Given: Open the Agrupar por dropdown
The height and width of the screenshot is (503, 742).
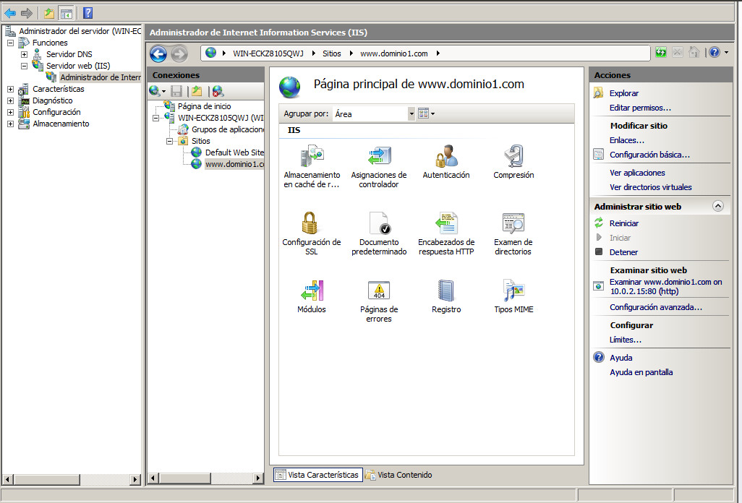Looking at the screenshot, I should [x=411, y=113].
